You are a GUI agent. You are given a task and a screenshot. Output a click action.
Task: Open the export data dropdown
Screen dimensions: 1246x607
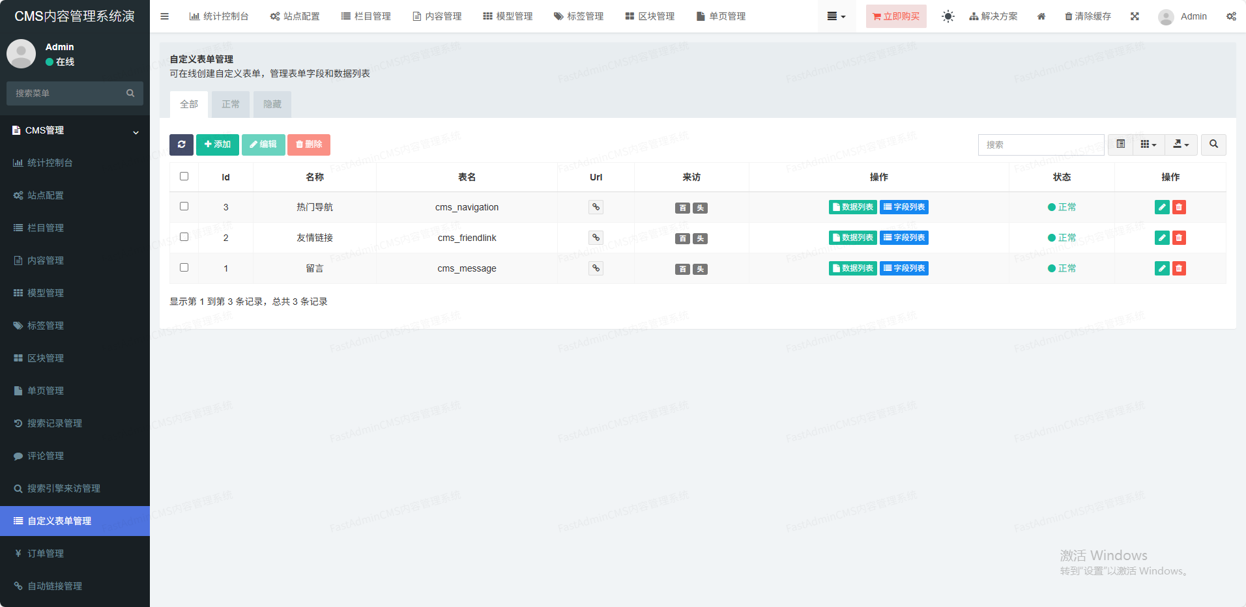(1181, 145)
